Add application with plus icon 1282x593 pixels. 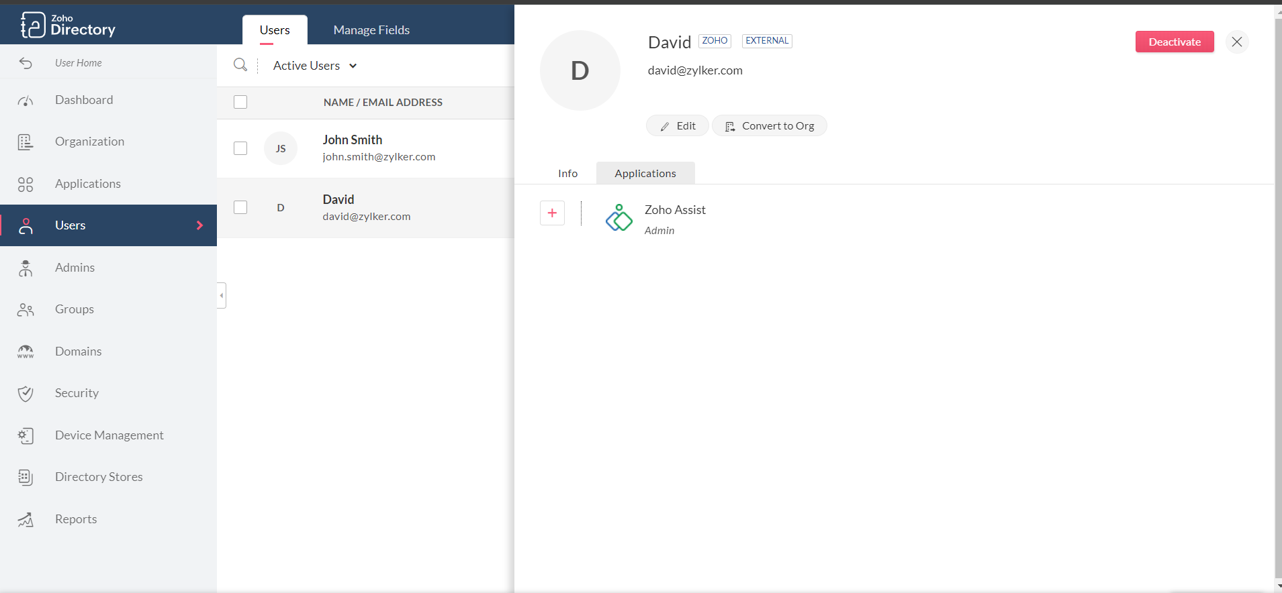[x=552, y=213]
